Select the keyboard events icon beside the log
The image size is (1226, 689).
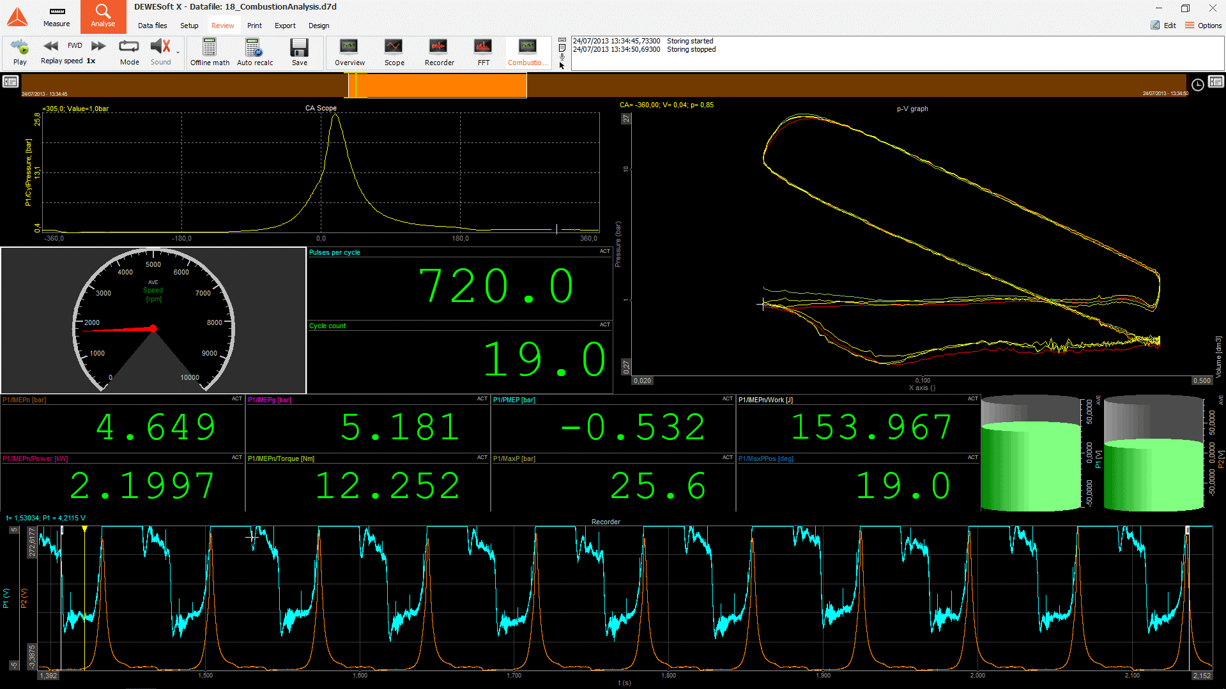point(561,38)
